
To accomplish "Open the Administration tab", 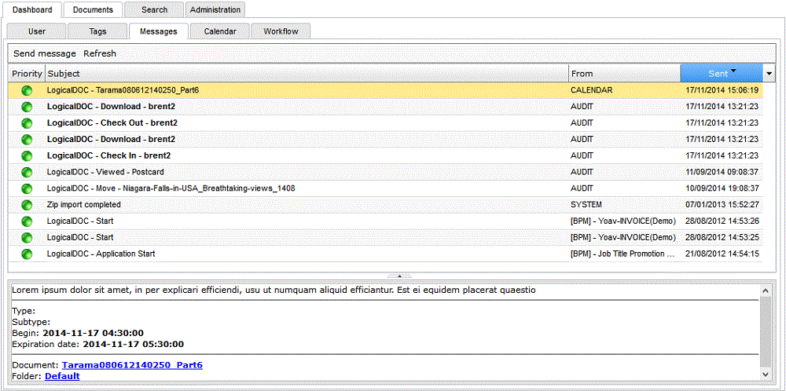I will [215, 9].
